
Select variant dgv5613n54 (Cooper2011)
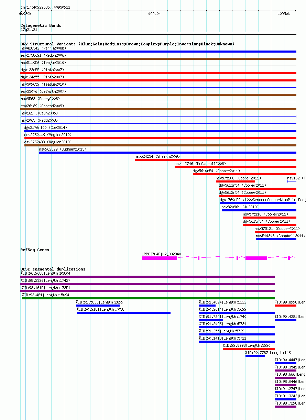[x=270, y=225]
